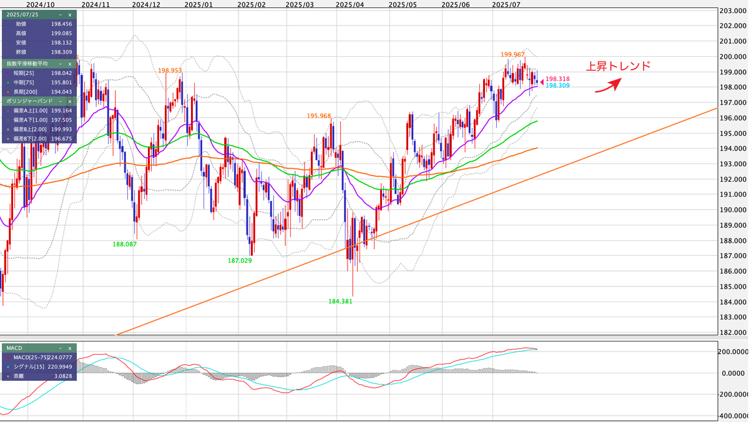749x422 pixels.
Task: Click the 偏差A下[1.00] band marker
Action: coord(7,119)
